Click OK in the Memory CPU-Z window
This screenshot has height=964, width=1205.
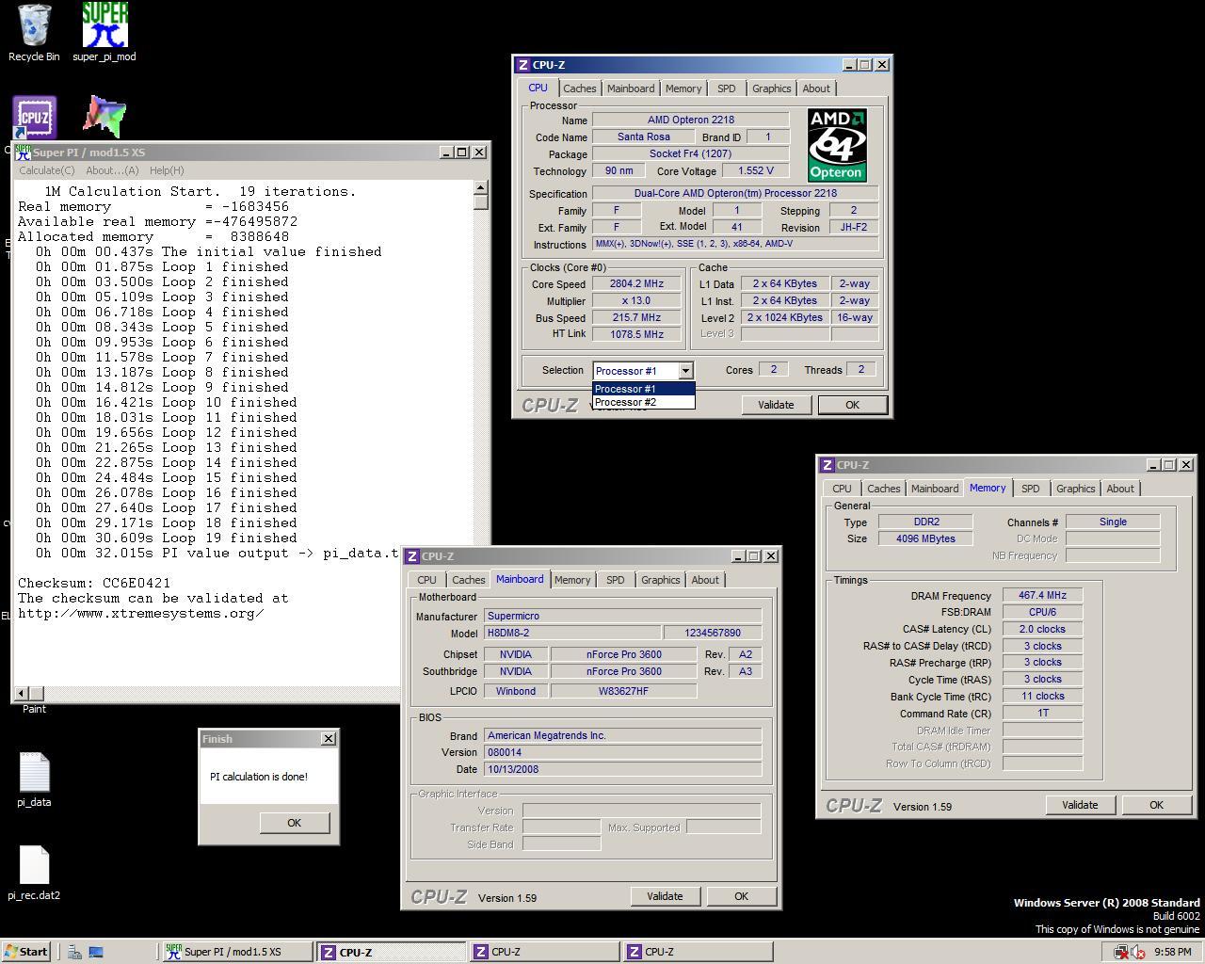1156,805
